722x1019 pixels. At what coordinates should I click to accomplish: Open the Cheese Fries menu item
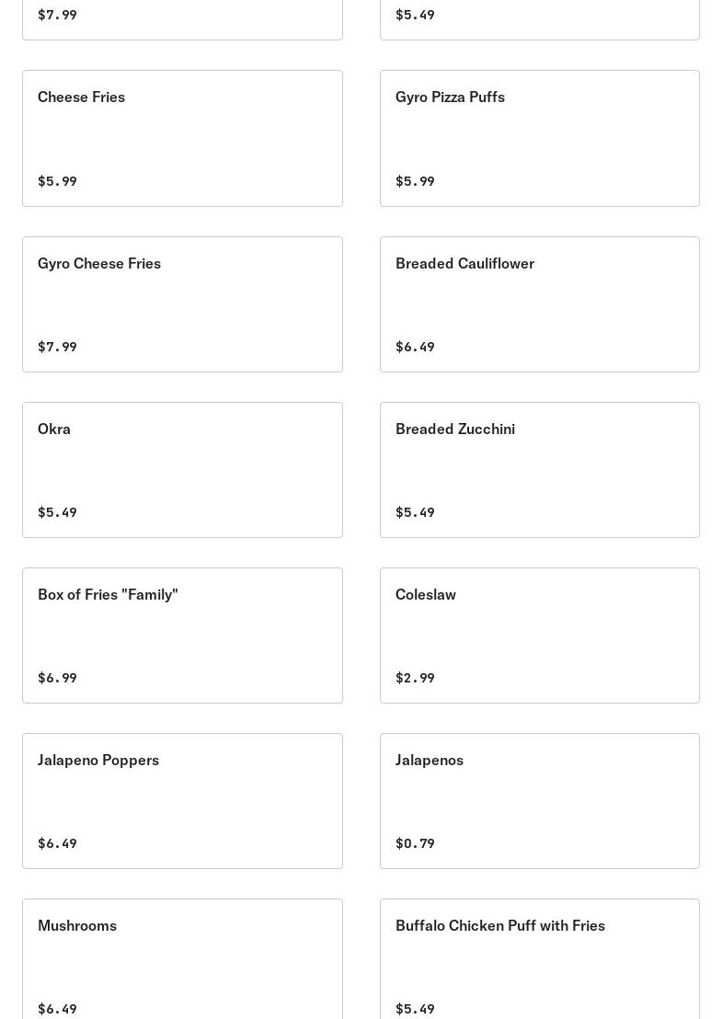[x=182, y=138]
